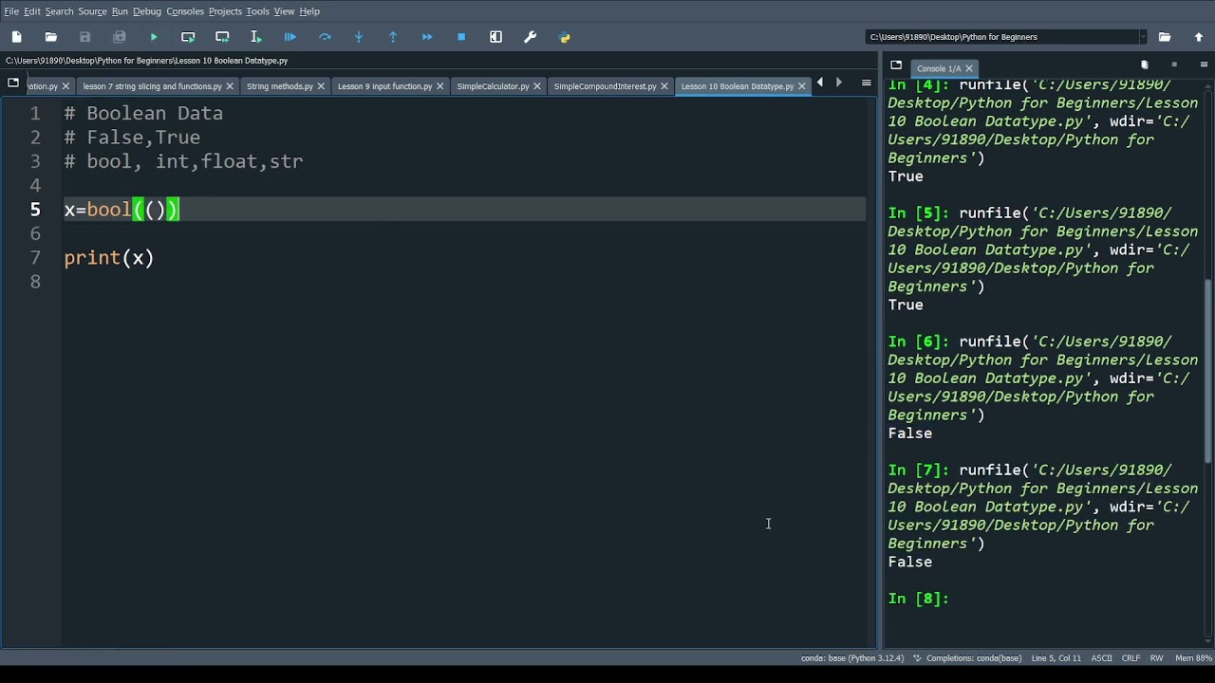Step into function debugger icon
Image resolution: width=1215 pixels, height=683 pixels.
click(x=359, y=37)
